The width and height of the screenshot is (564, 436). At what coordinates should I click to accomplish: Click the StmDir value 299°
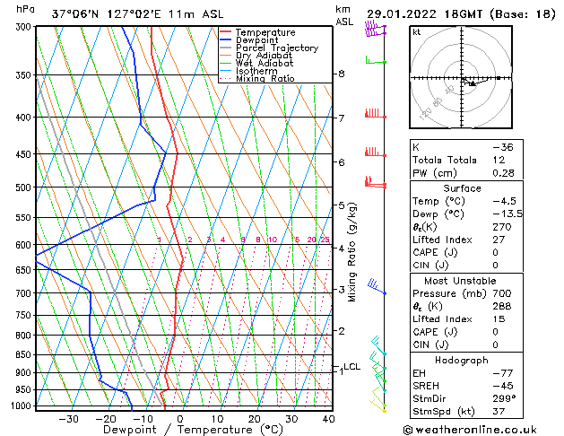(x=504, y=398)
